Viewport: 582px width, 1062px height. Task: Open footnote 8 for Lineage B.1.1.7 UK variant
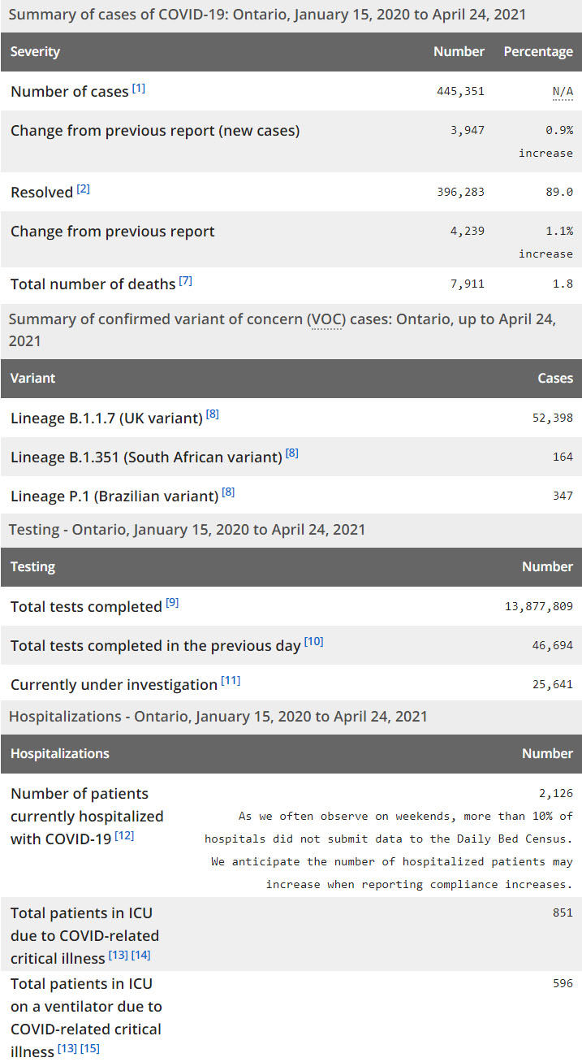point(213,414)
